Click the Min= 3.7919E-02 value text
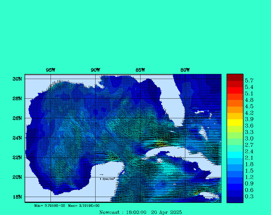The image size is (271, 215). coord(49,205)
